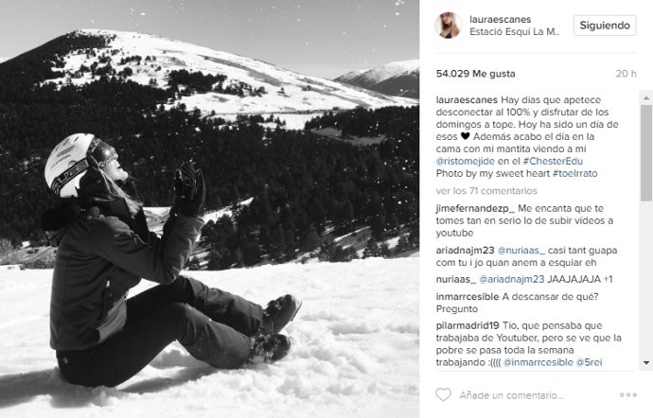Click the 54.029 Me gusta count
653x418 pixels.
pos(476,74)
